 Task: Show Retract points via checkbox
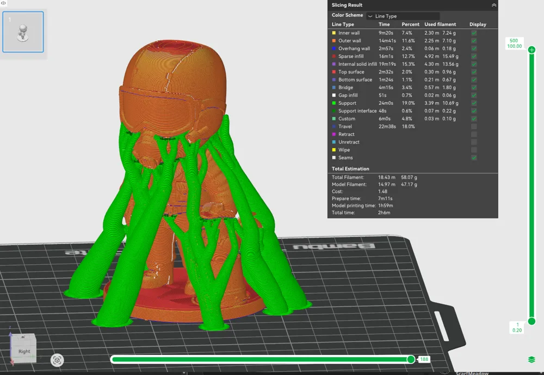[x=474, y=134]
